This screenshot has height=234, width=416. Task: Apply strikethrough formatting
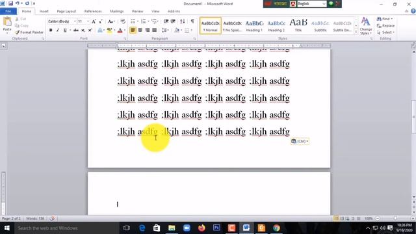click(x=76, y=31)
